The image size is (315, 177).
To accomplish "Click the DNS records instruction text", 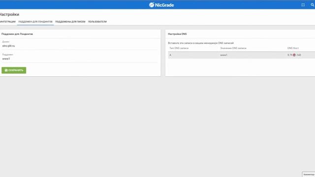I will (x=201, y=43).
